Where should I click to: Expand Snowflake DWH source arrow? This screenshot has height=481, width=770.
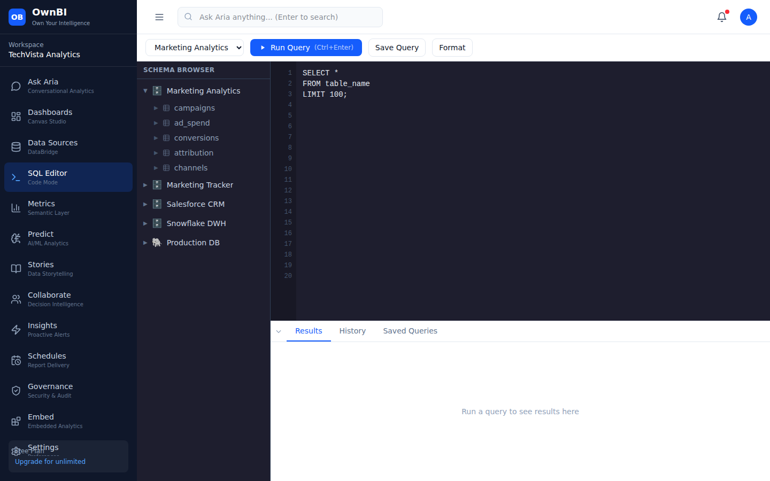click(145, 223)
